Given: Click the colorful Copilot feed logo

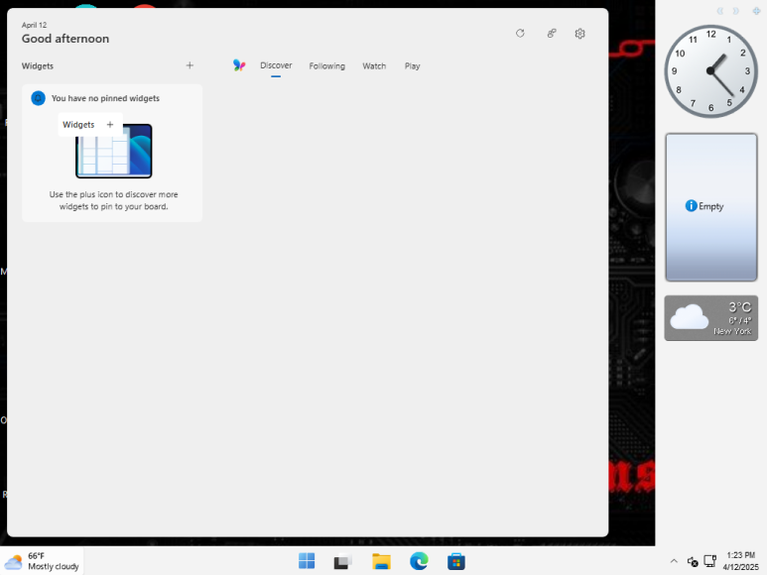Looking at the screenshot, I should [239, 65].
